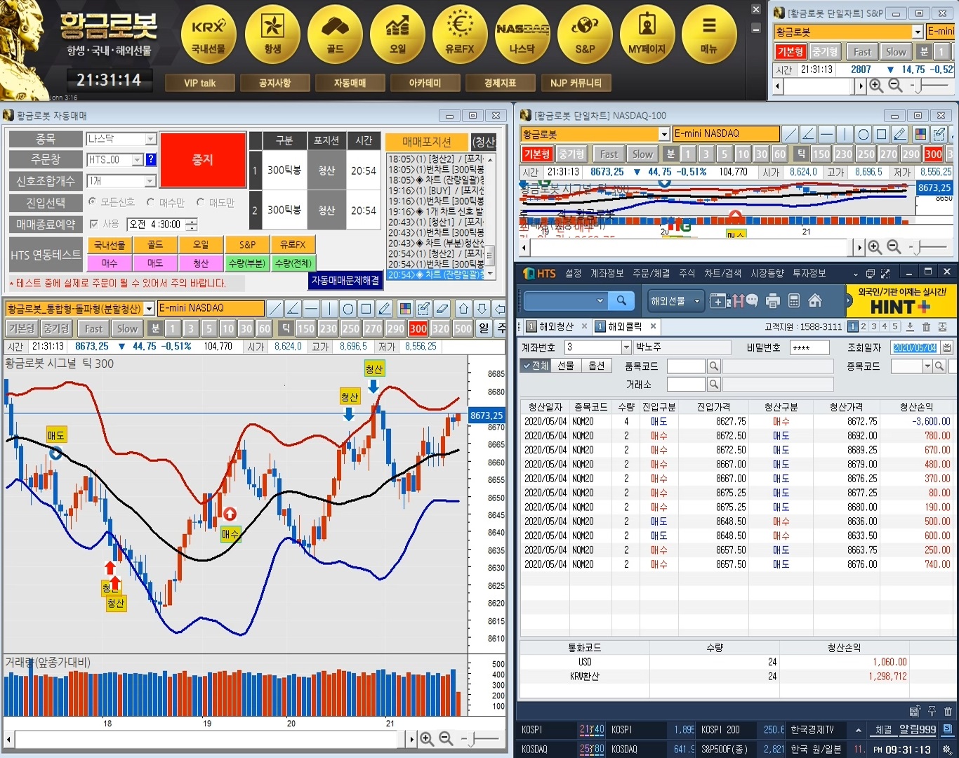Zoom out on the bottom-left chart with magnifier minus
The height and width of the screenshot is (758, 959).
click(445, 738)
